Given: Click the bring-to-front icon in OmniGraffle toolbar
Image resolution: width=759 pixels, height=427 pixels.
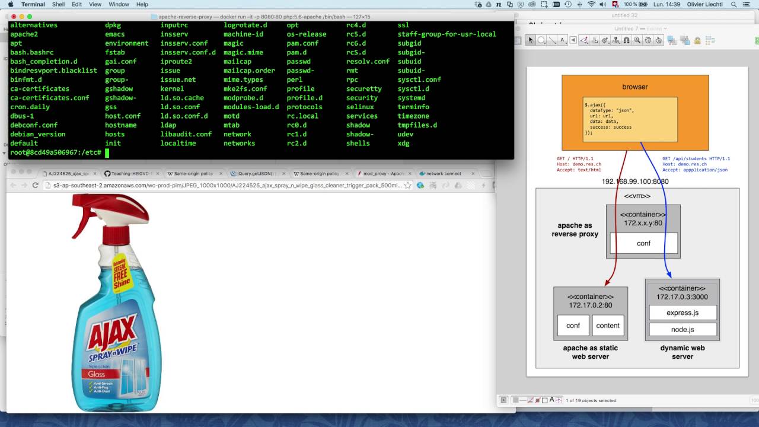Looking at the screenshot, I should click(x=671, y=40).
